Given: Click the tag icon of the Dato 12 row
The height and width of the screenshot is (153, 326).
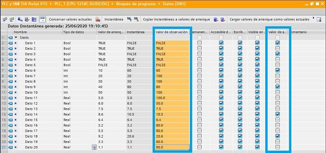Looking at the screenshot, I should (x=11, y=103).
